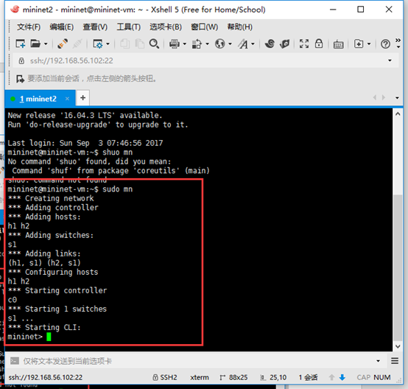Open the 窗口(W) menu

pos(204,27)
